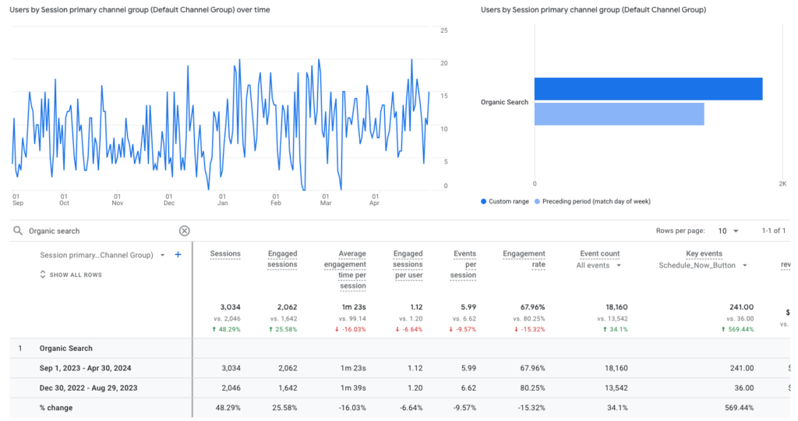
Task: Click Engagement rate total 67.96%
Action: [x=532, y=307]
